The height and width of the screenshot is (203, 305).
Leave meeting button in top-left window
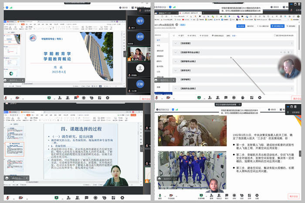pyautogui.click(x=145, y=98)
